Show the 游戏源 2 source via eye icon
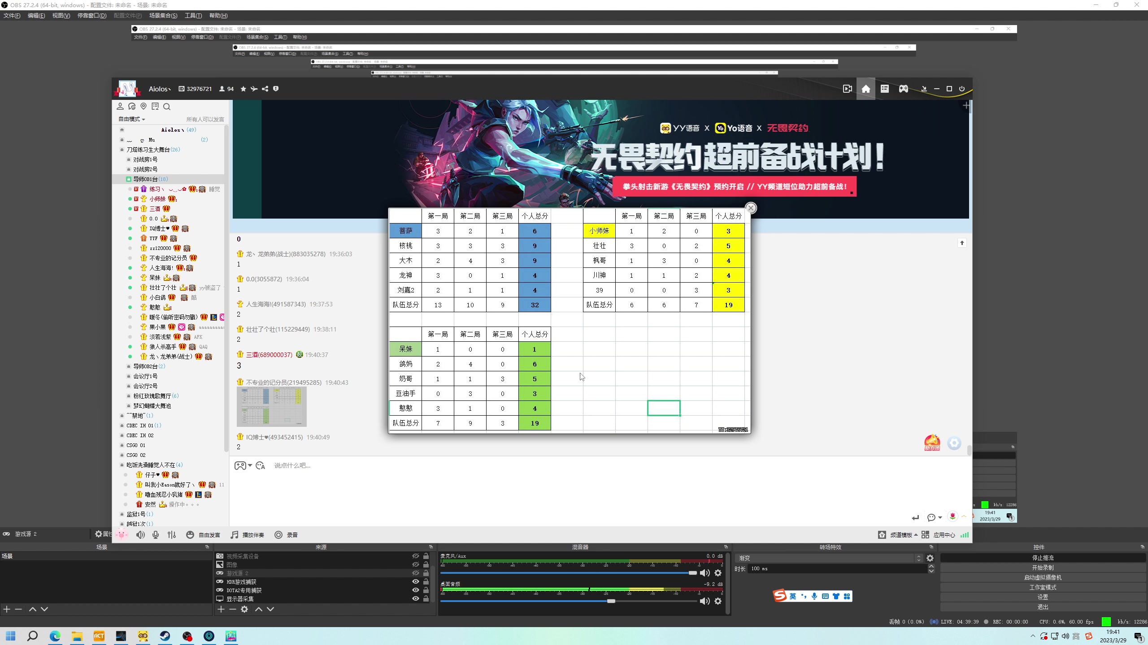This screenshot has width=1148, height=645. click(x=416, y=573)
